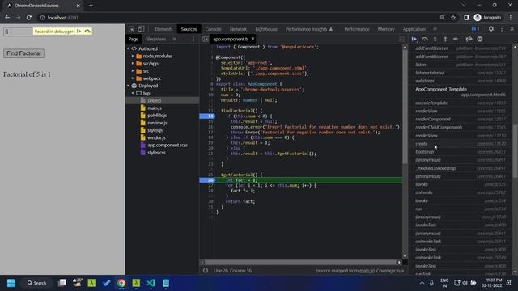Show more DevTools panel tabs
518x291 pixels.
[435, 29]
